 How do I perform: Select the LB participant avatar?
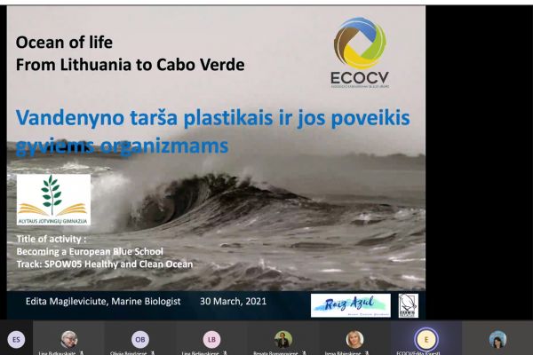pyautogui.click(x=211, y=339)
